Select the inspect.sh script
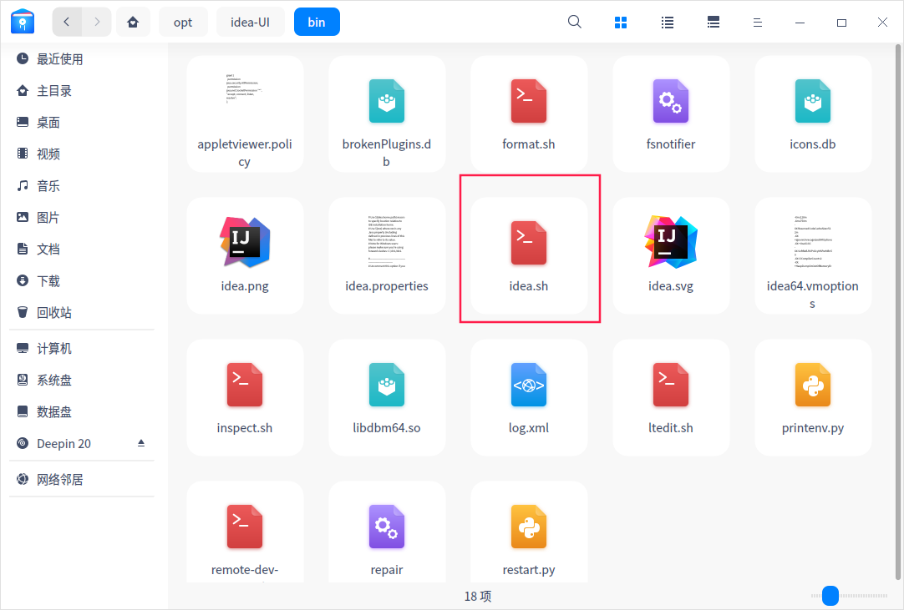This screenshot has height=610, width=904. click(245, 397)
